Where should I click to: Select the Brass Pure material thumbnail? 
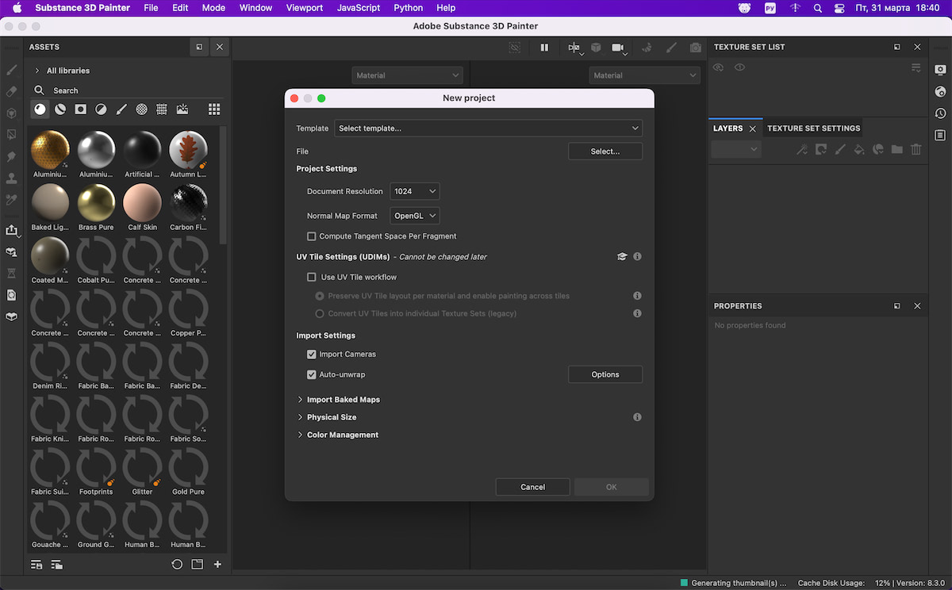[96, 204]
